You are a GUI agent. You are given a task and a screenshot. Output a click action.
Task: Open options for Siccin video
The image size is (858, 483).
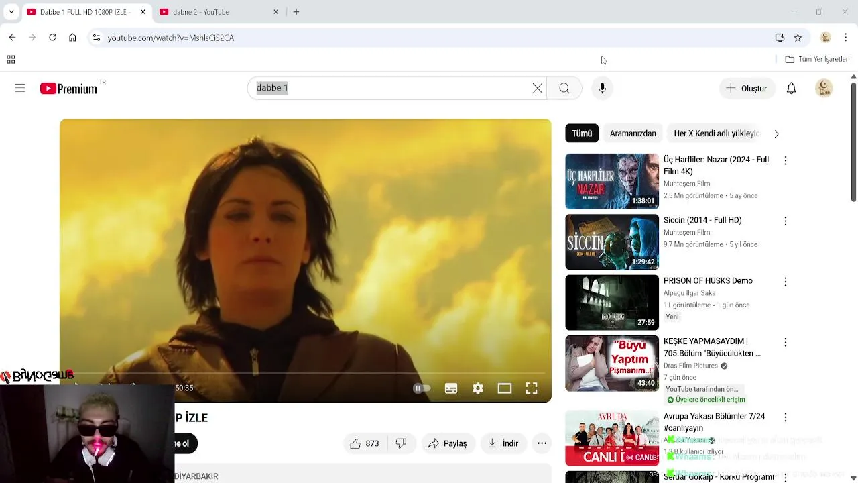click(786, 221)
